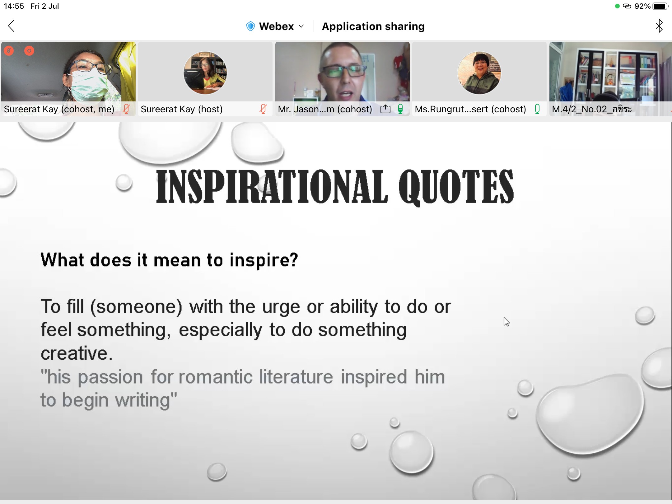This screenshot has height=504, width=672.
Task: Tap the personal hotspot link icon in status bar
Action: (x=627, y=6)
